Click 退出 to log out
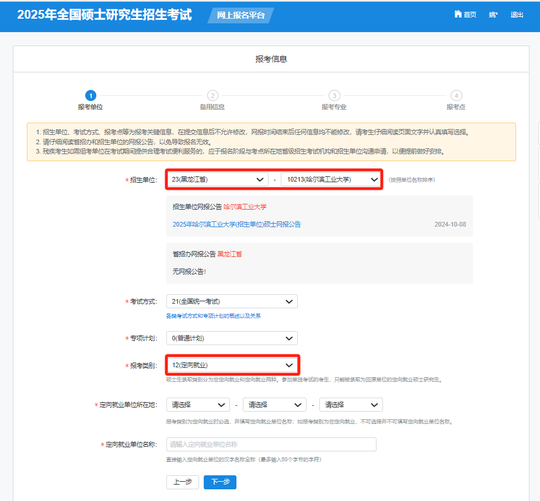 tap(517, 15)
